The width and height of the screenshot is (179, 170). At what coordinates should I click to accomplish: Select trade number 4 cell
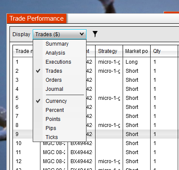click(17, 89)
